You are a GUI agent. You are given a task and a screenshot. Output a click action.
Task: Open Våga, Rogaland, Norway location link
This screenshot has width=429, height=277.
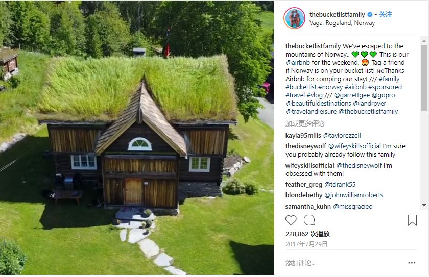tap(342, 23)
